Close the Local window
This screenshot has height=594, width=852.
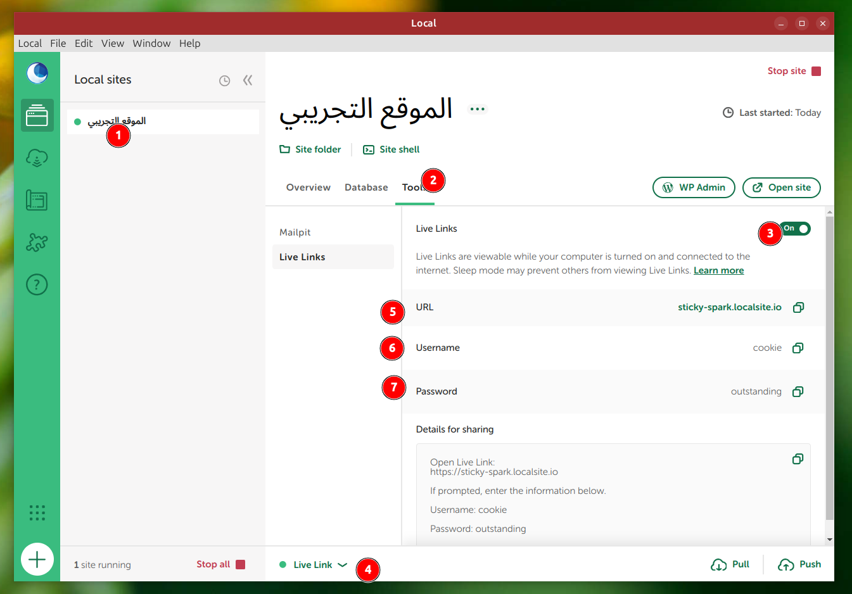823,23
